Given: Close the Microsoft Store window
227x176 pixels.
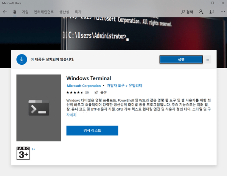Looking at the screenshot, I should click(x=223, y=3).
